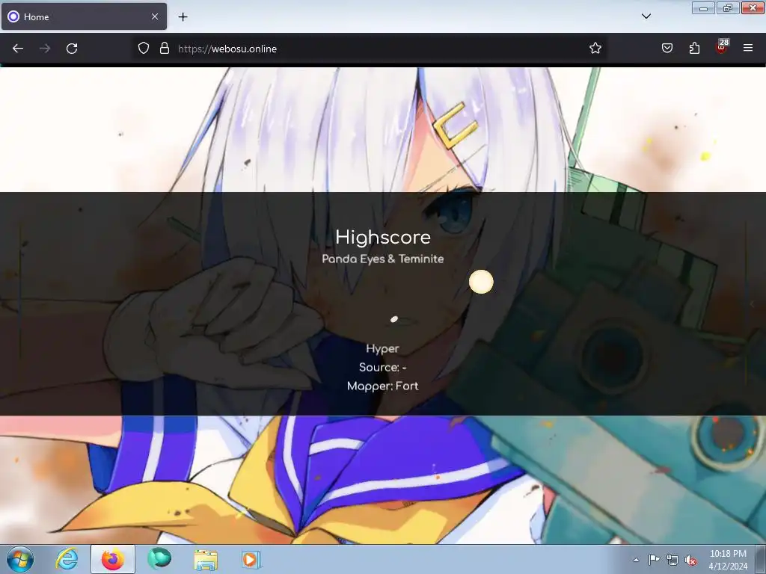
Task: View site security via the padlock icon
Action: click(165, 49)
